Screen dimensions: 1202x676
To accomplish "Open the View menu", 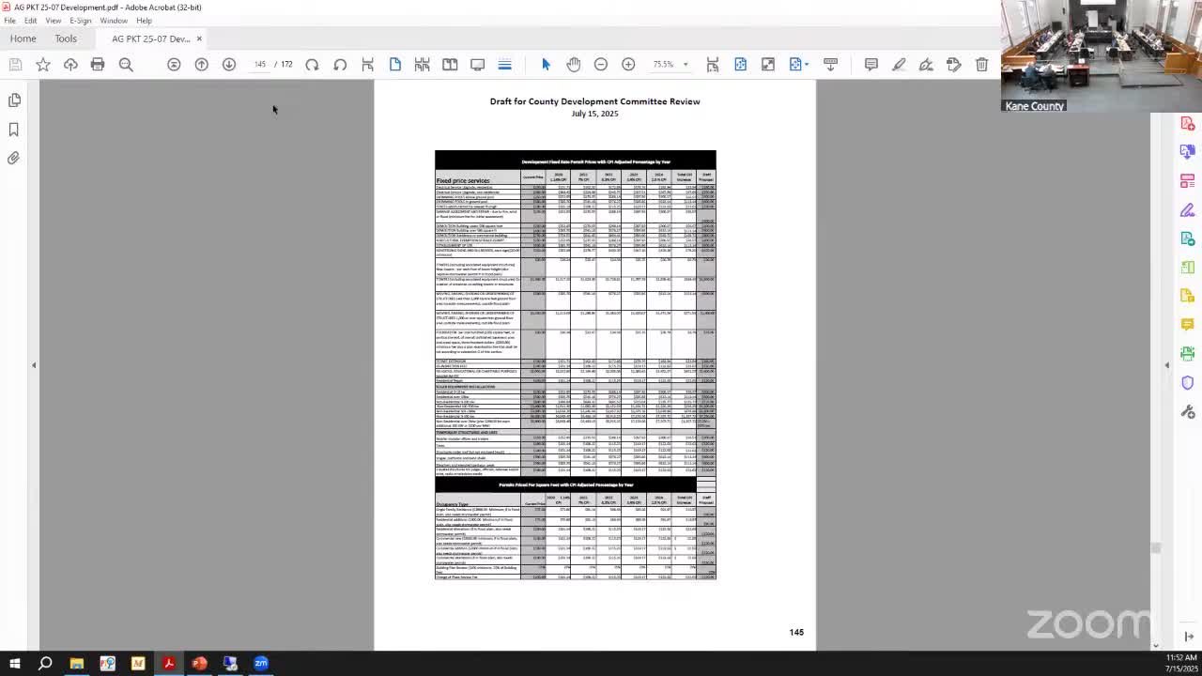I will pos(54,21).
